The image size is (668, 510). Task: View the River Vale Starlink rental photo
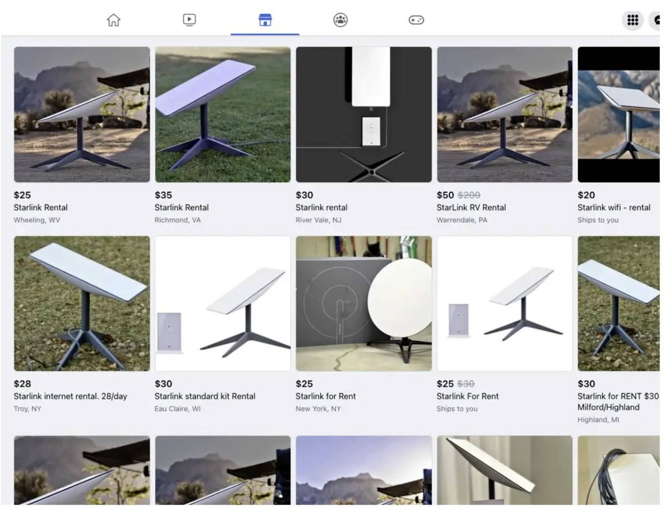coord(364,115)
